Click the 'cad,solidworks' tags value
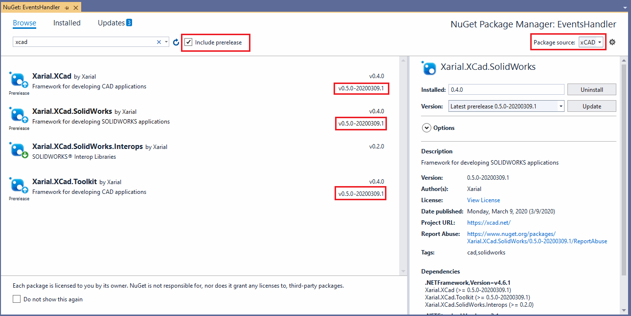 pyautogui.click(x=486, y=253)
